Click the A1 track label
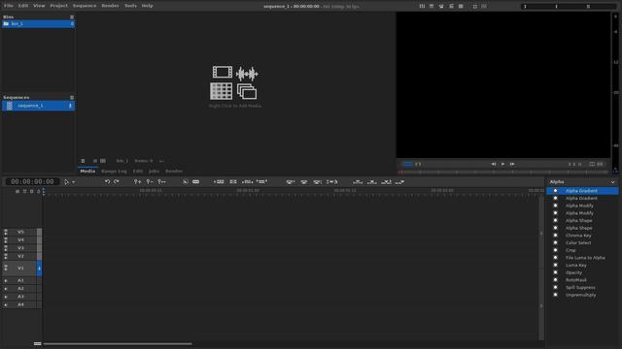The height and width of the screenshot is (349, 622). [x=20, y=280]
